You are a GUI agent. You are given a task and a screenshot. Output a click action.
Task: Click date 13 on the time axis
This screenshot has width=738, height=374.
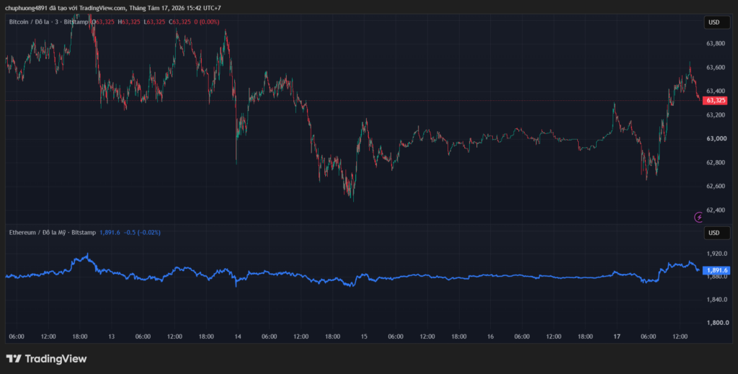[112, 337]
